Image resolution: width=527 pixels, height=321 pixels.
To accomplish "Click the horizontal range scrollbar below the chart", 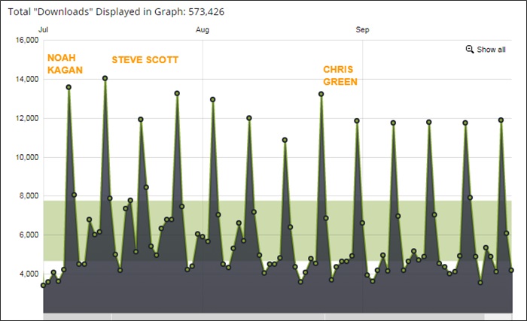I will (278, 316).
